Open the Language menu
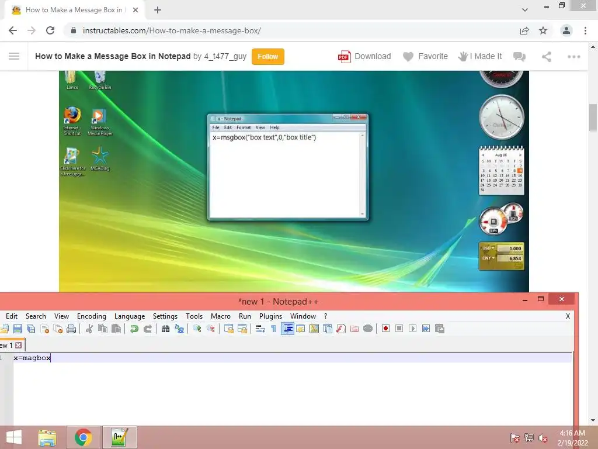The height and width of the screenshot is (449, 598). 130,316
